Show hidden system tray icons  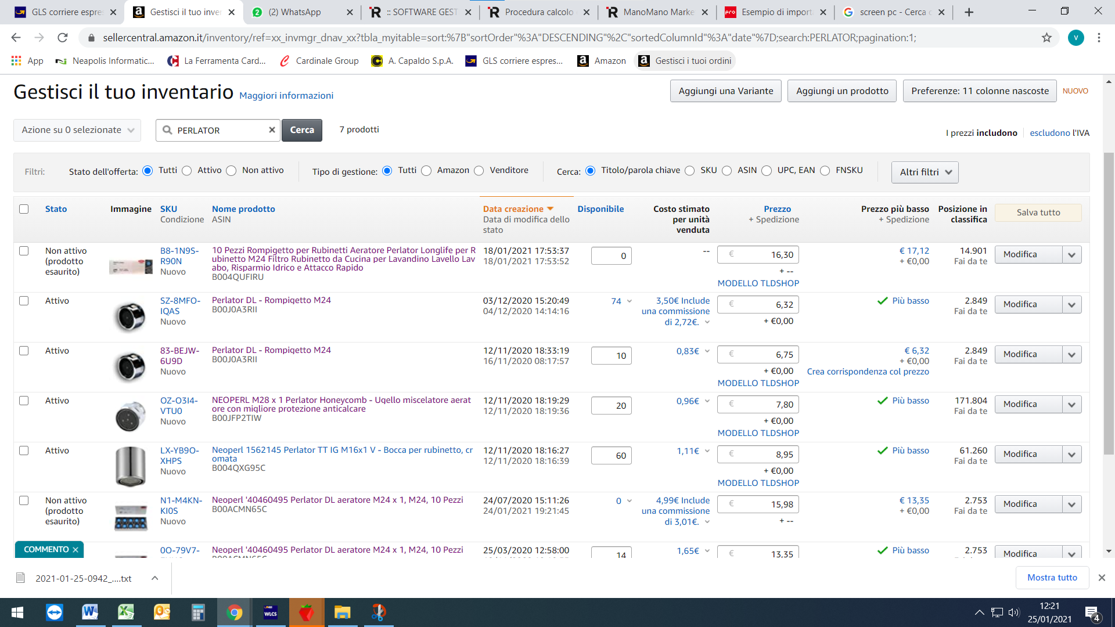(x=979, y=612)
